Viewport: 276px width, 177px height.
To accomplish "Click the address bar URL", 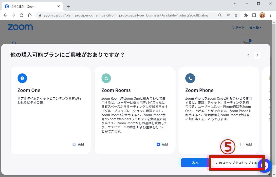I will point(126,15).
